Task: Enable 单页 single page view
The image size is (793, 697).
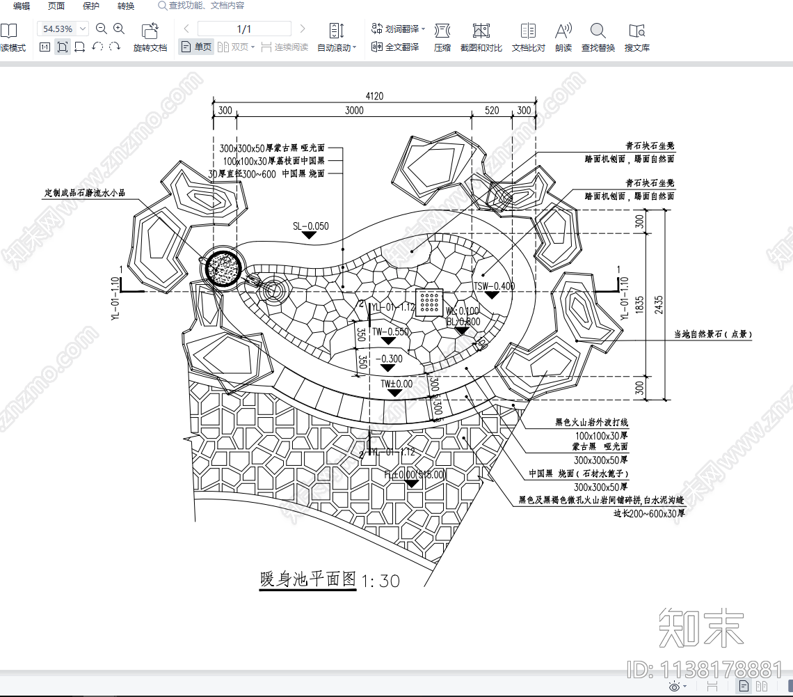Action: point(196,47)
